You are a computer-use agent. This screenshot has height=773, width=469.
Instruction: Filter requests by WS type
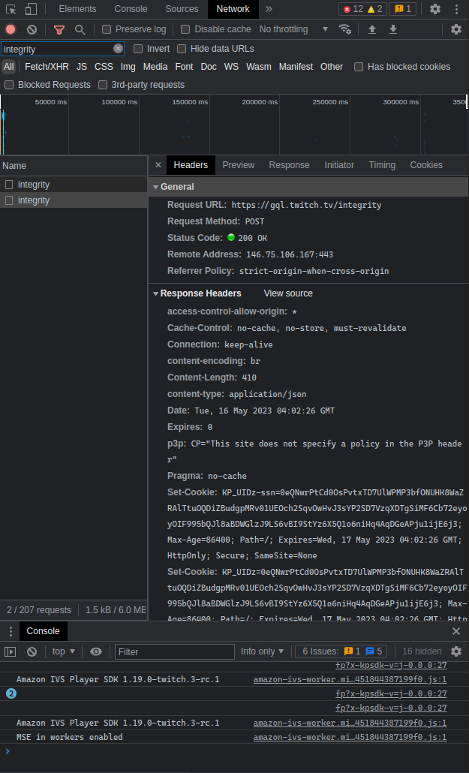coord(231,67)
